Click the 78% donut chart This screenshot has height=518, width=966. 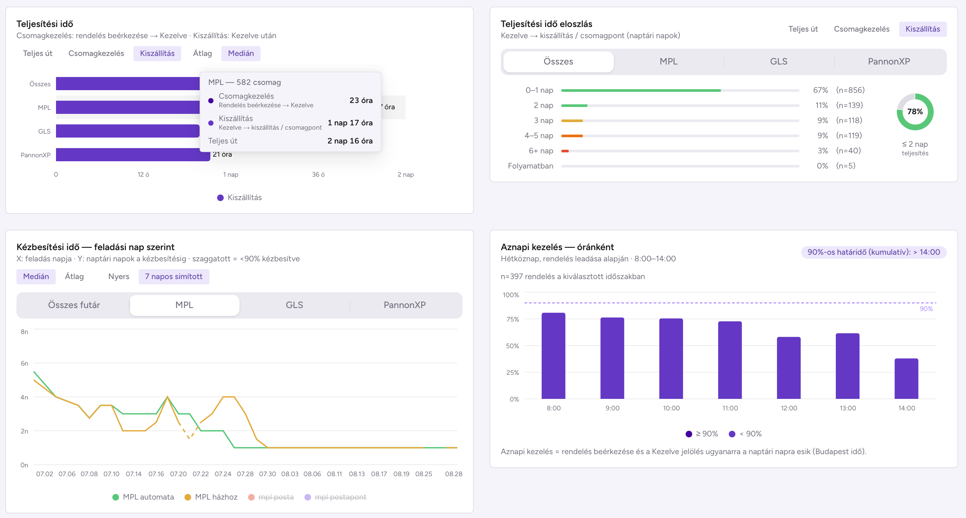tap(915, 112)
